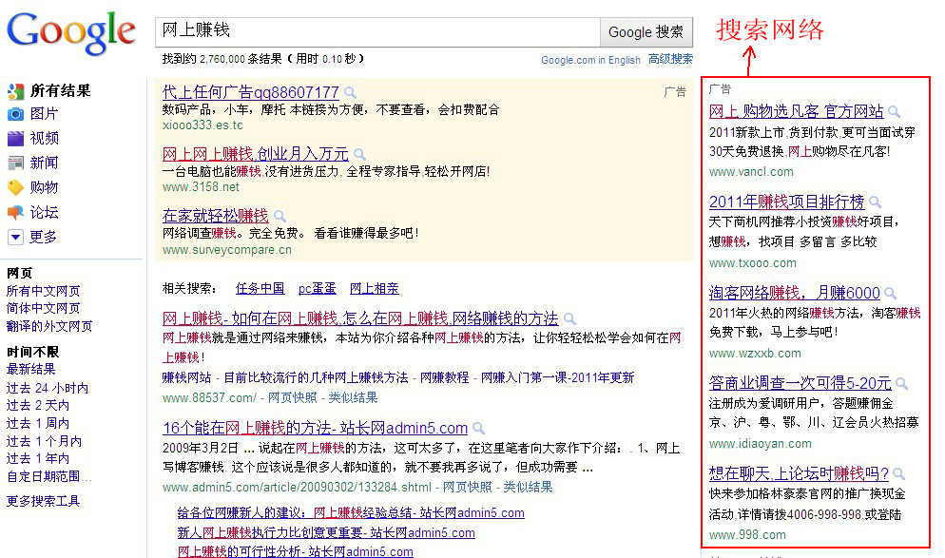
Task: Switch to 论坛 results
Action: 45,212
